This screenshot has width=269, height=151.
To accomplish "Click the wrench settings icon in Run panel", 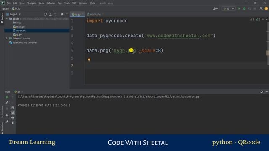I will [x=7, y=102].
